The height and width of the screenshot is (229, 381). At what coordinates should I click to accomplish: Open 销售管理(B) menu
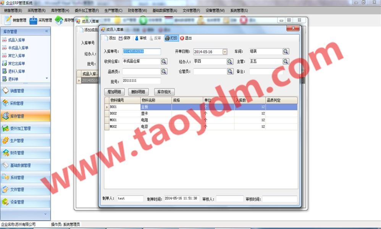pos(13,10)
